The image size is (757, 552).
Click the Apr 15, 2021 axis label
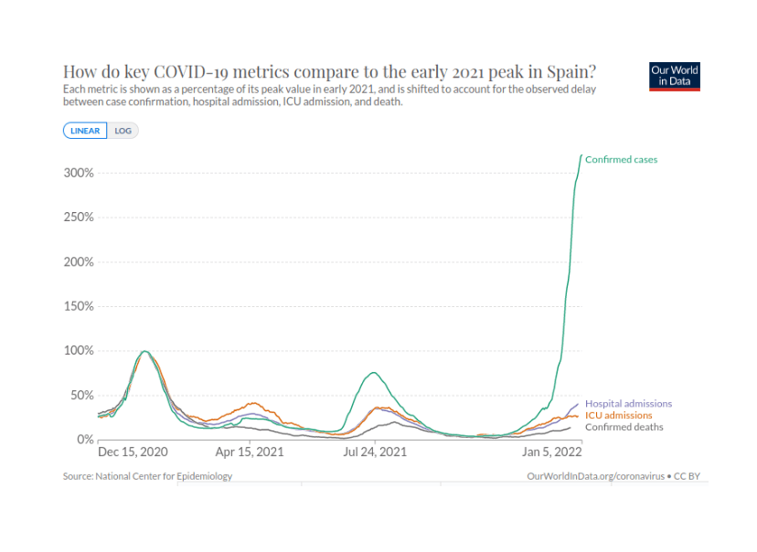tap(250, 452)
